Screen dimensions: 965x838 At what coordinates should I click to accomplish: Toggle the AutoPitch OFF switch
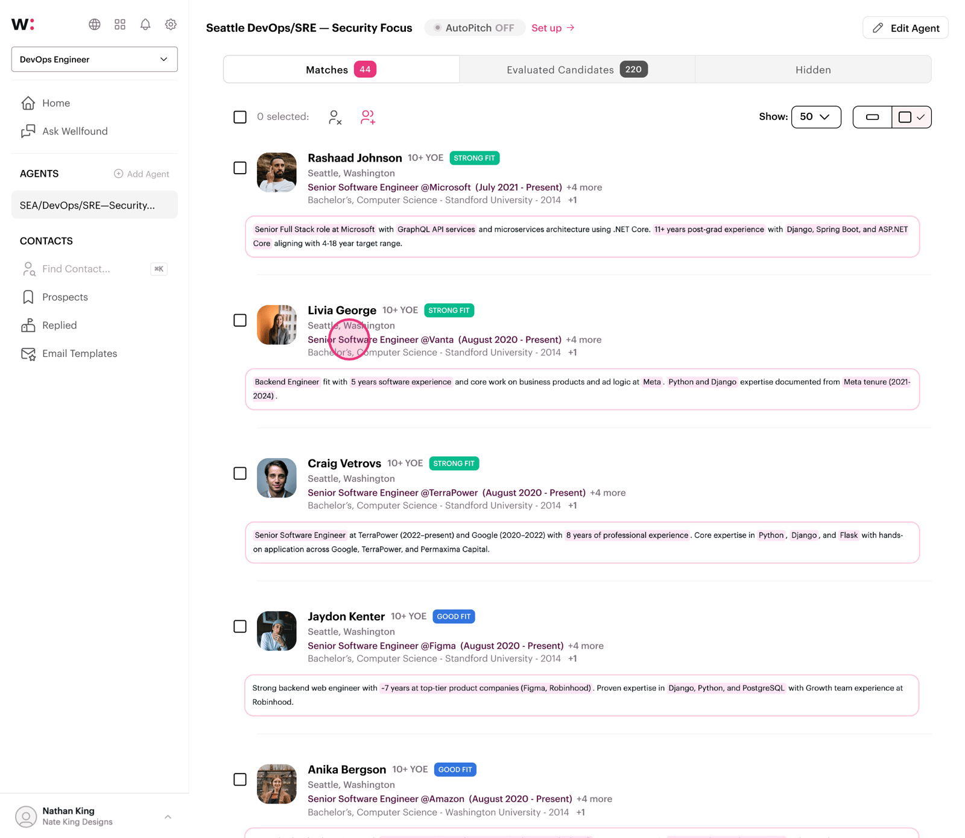pyautogui.click(x=475, y=28)
